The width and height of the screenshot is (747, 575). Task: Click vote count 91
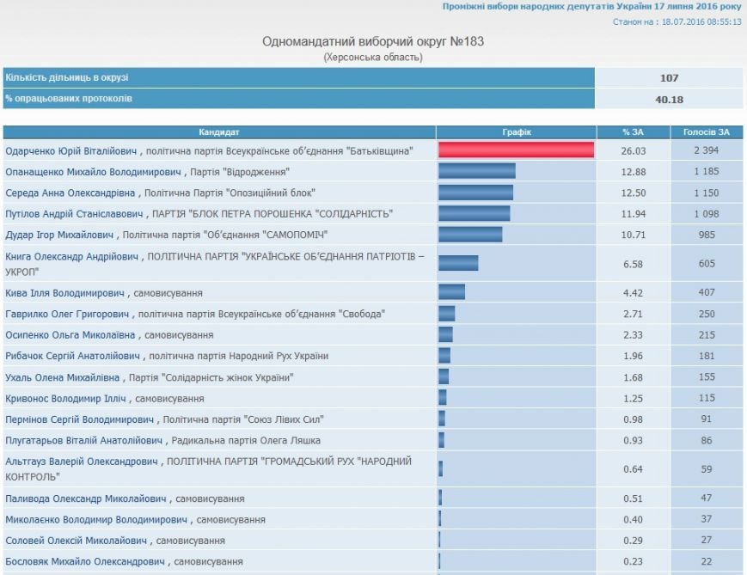click(x=707, y=419)
